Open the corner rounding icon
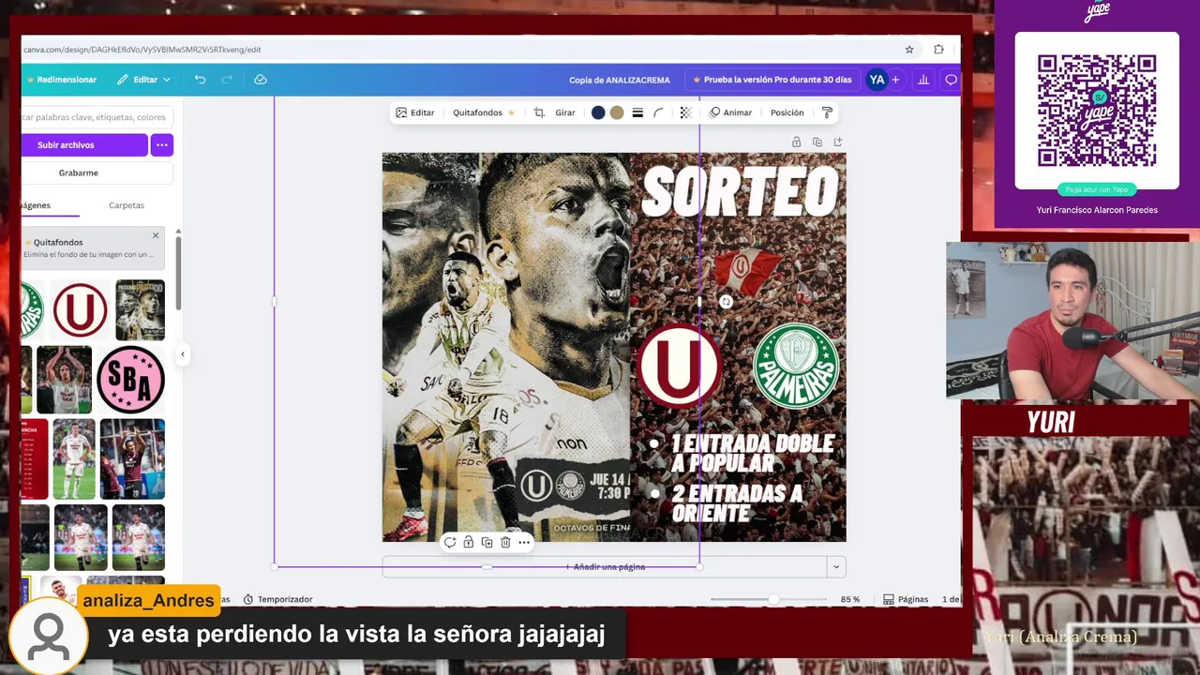1200x675 pixels. click(658, 112)
